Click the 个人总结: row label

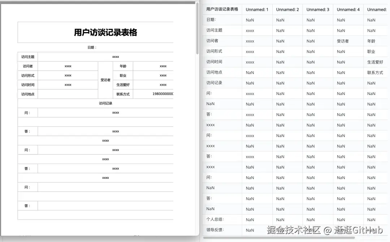(215, 219)
